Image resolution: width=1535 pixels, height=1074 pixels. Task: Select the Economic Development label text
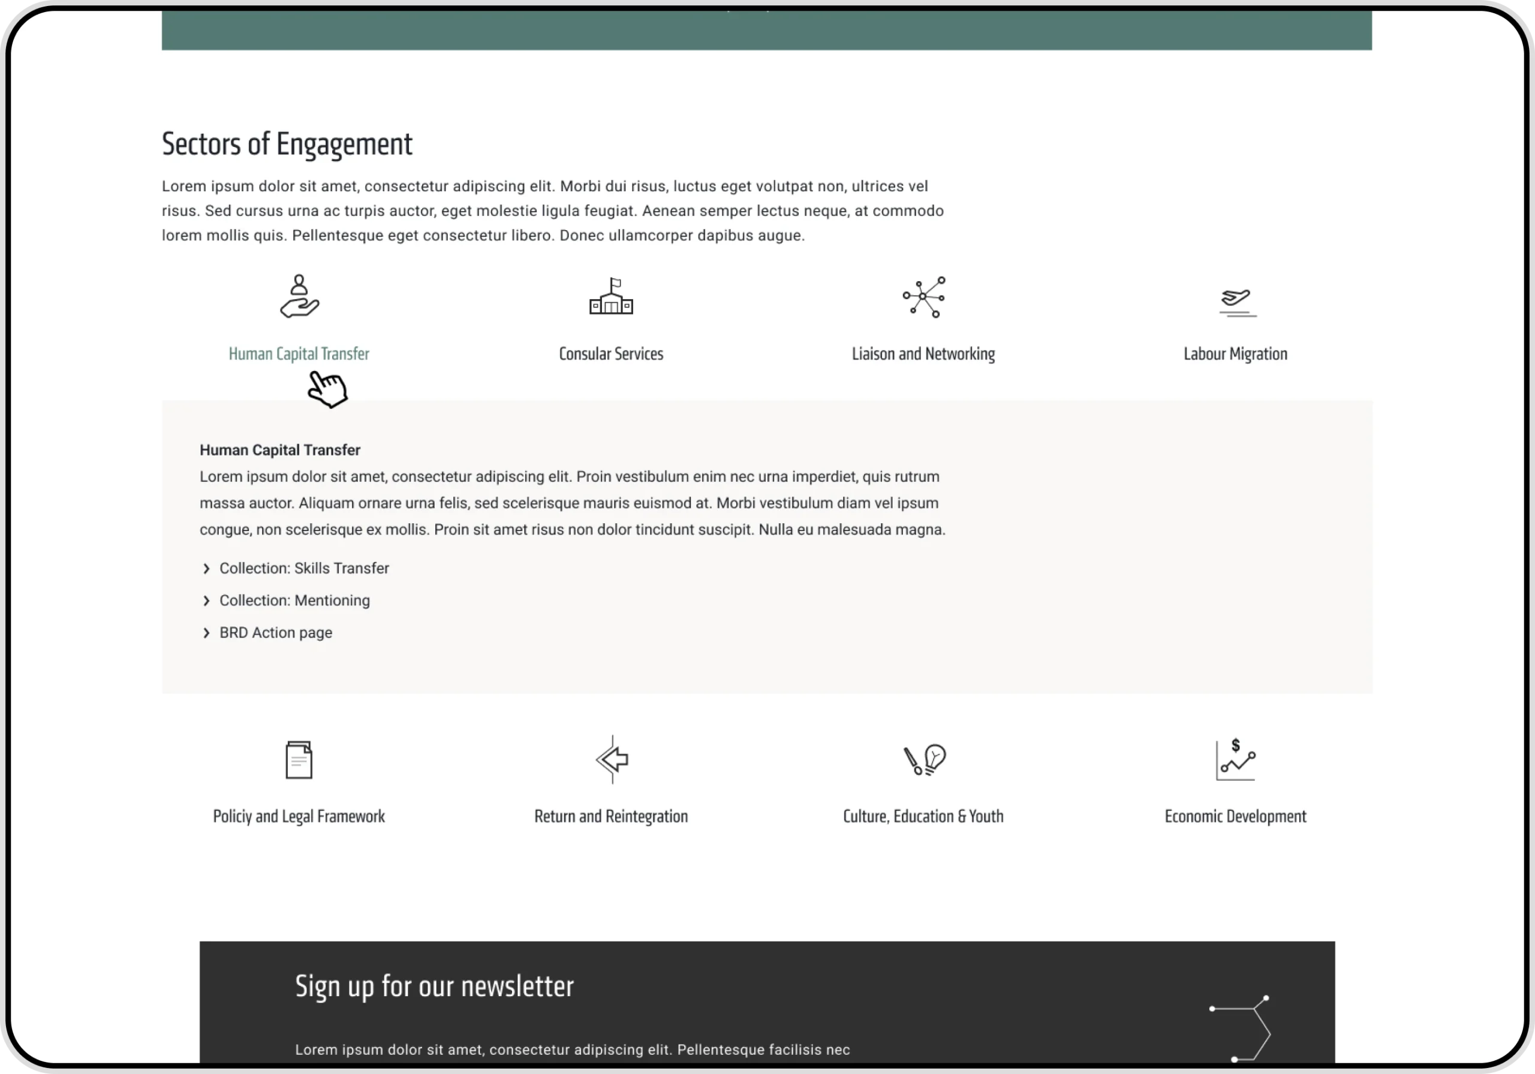1235,816
